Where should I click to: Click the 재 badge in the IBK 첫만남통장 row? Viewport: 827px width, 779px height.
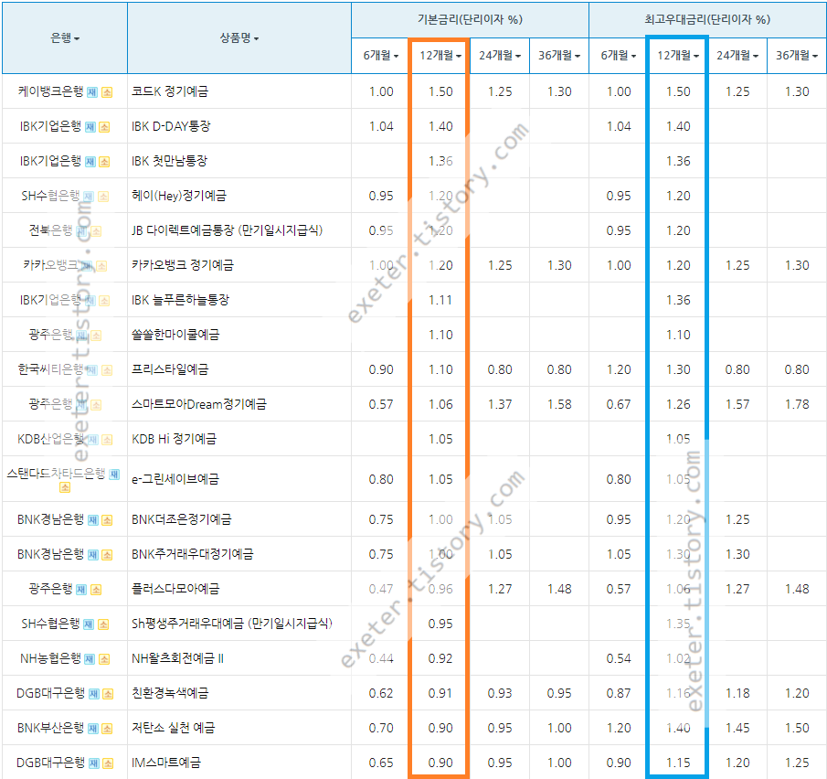pyautogui.click(x=90, y=162)
